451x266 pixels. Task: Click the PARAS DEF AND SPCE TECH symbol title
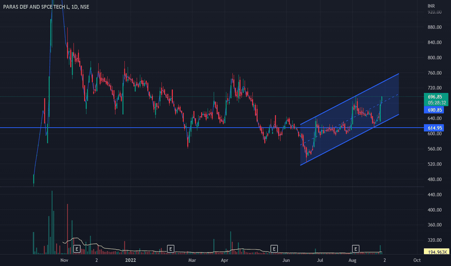tap(46, 7)
